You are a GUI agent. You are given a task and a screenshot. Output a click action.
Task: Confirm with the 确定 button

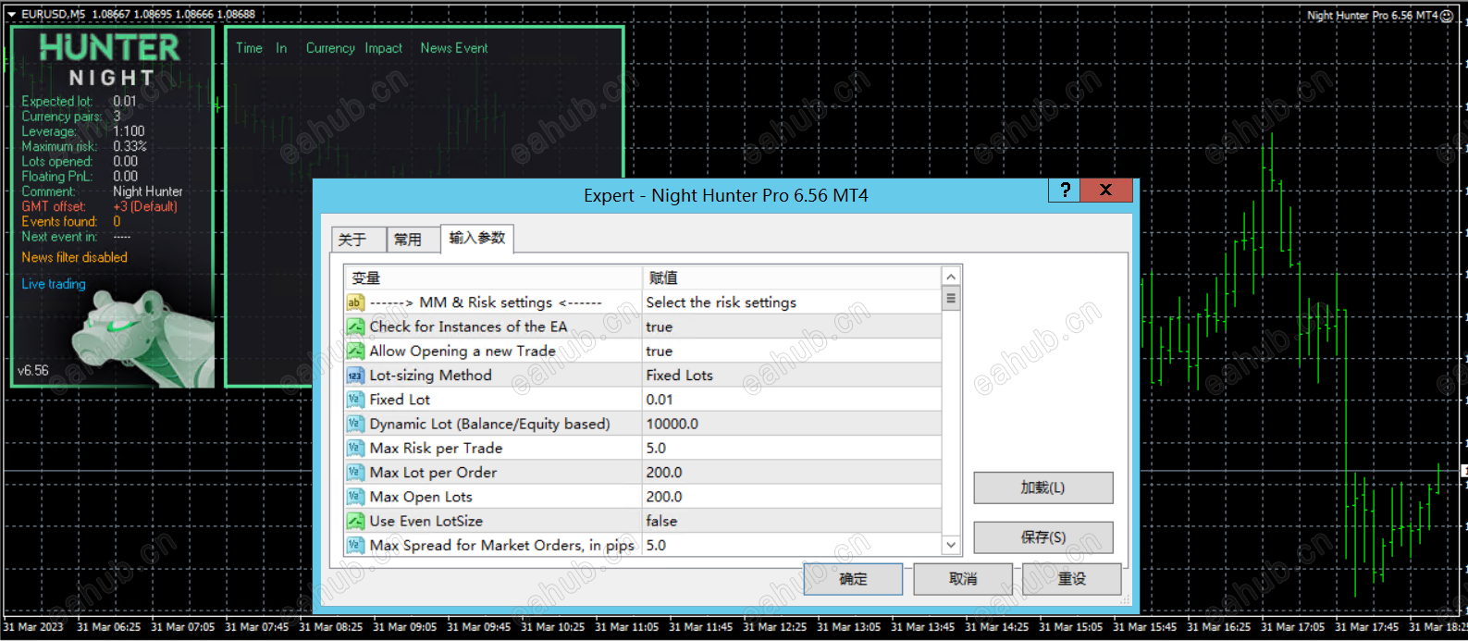853,579
